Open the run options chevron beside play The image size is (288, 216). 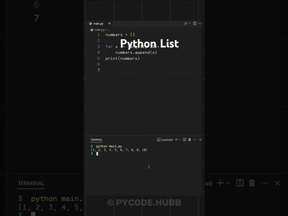point(189,23)
